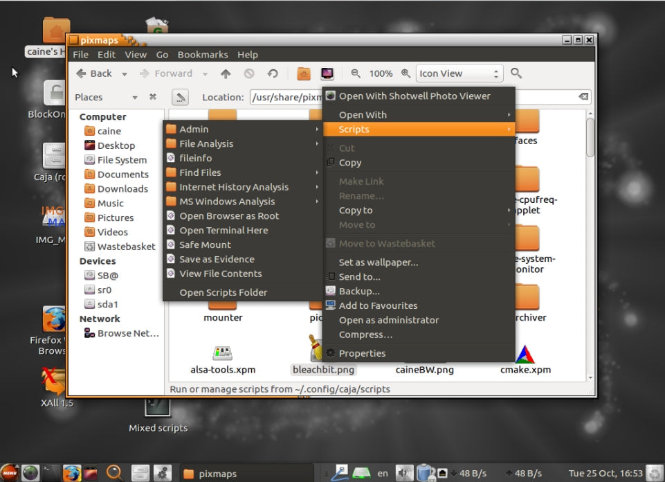Expand the Places sidebar selector dropdown
Image resolution: width=665 pixels, height=482 pixels.
(135, 97)
